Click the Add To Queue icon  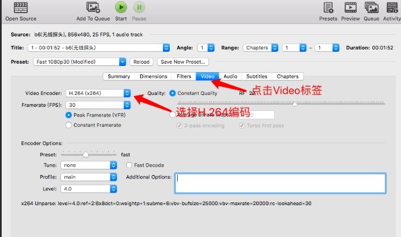(x=93, y=7)
